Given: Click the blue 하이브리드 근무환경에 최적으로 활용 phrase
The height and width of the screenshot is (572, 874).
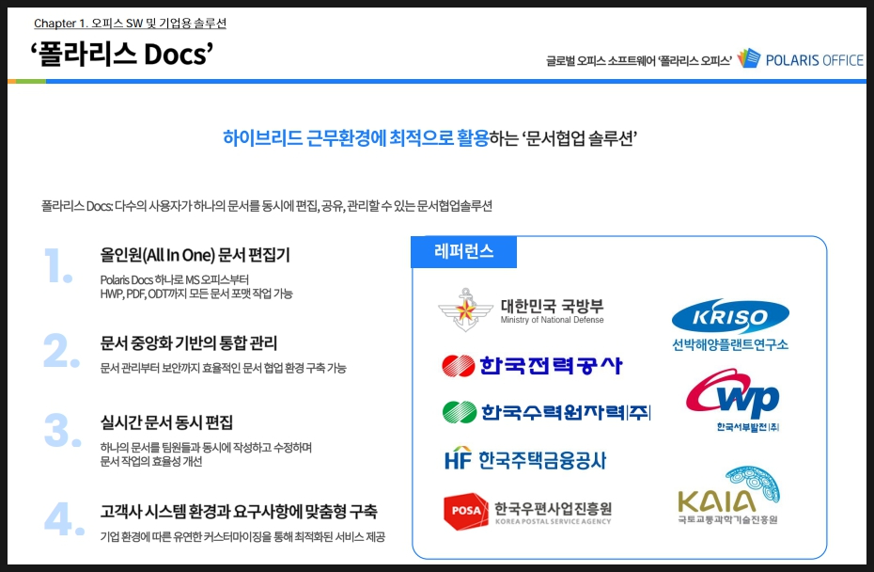Looking at the screenshot, I should click(355, 138).
